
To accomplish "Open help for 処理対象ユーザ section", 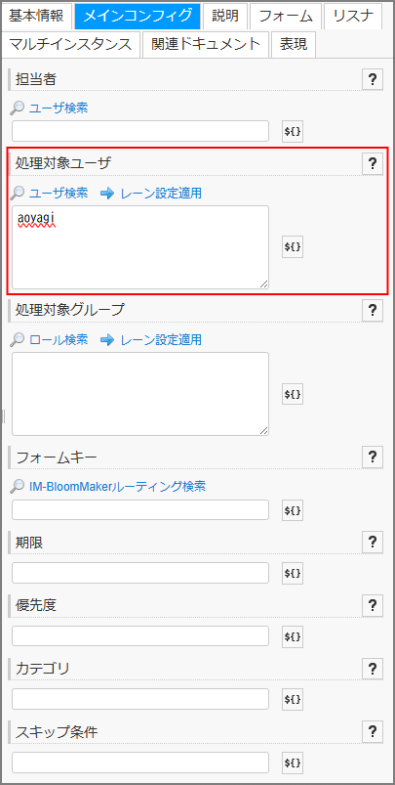I will (372, 163).
